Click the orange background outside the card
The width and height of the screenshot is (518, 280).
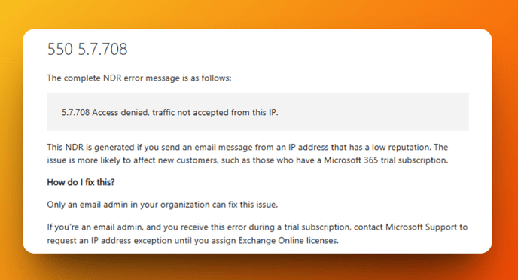tap(257, 14)
